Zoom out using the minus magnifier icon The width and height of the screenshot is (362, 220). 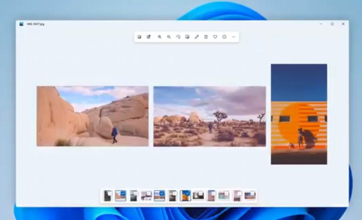pyautogui.click(x=169, y=37)
